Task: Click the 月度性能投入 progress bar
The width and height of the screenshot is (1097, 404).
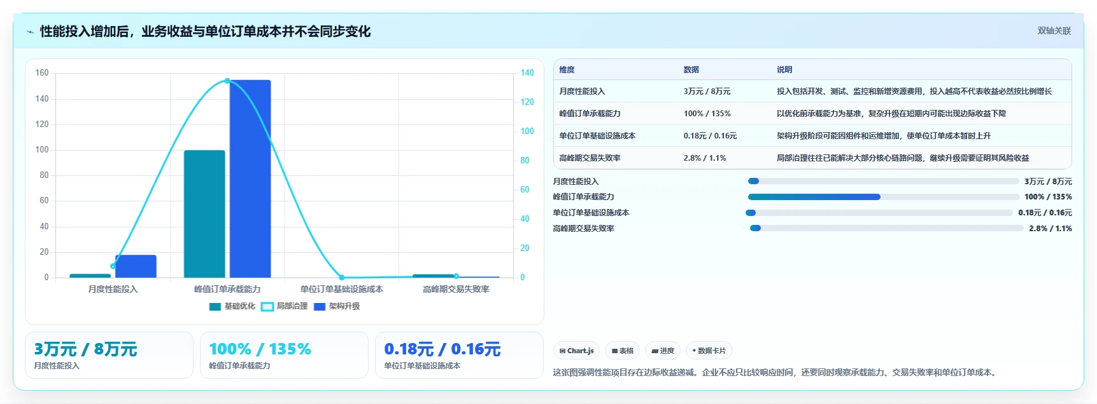Action: pyautogui.click(x=883, y=181)
